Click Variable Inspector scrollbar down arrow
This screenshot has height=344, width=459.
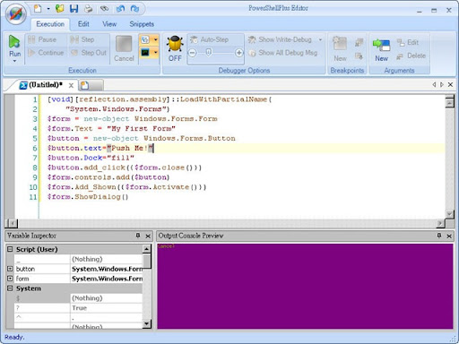coord(147,323)
